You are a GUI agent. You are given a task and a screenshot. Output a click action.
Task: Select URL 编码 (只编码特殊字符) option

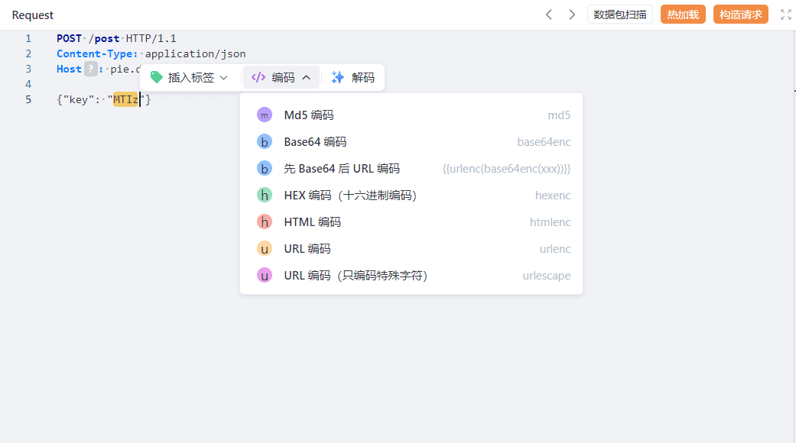pos(356,276)
